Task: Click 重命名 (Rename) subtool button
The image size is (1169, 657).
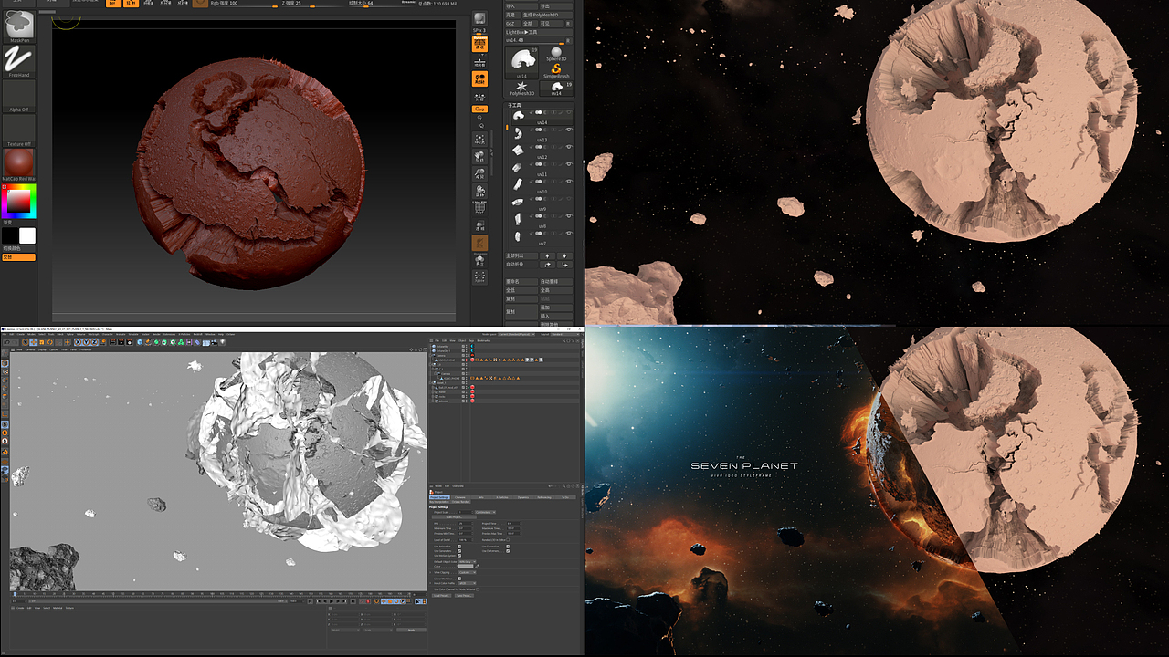Action: (521, 282)
